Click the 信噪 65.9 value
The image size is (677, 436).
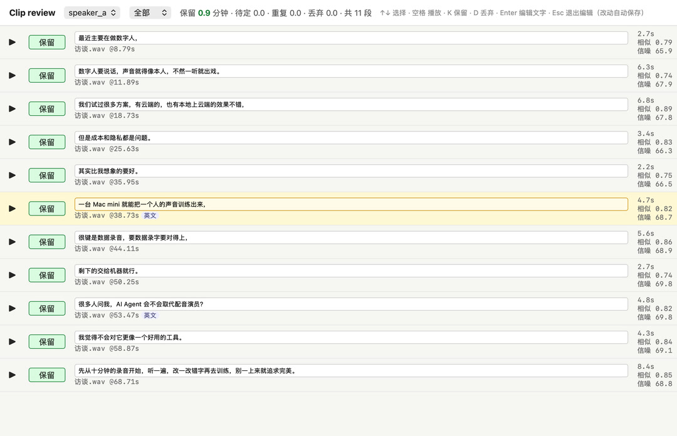point(654,51)
